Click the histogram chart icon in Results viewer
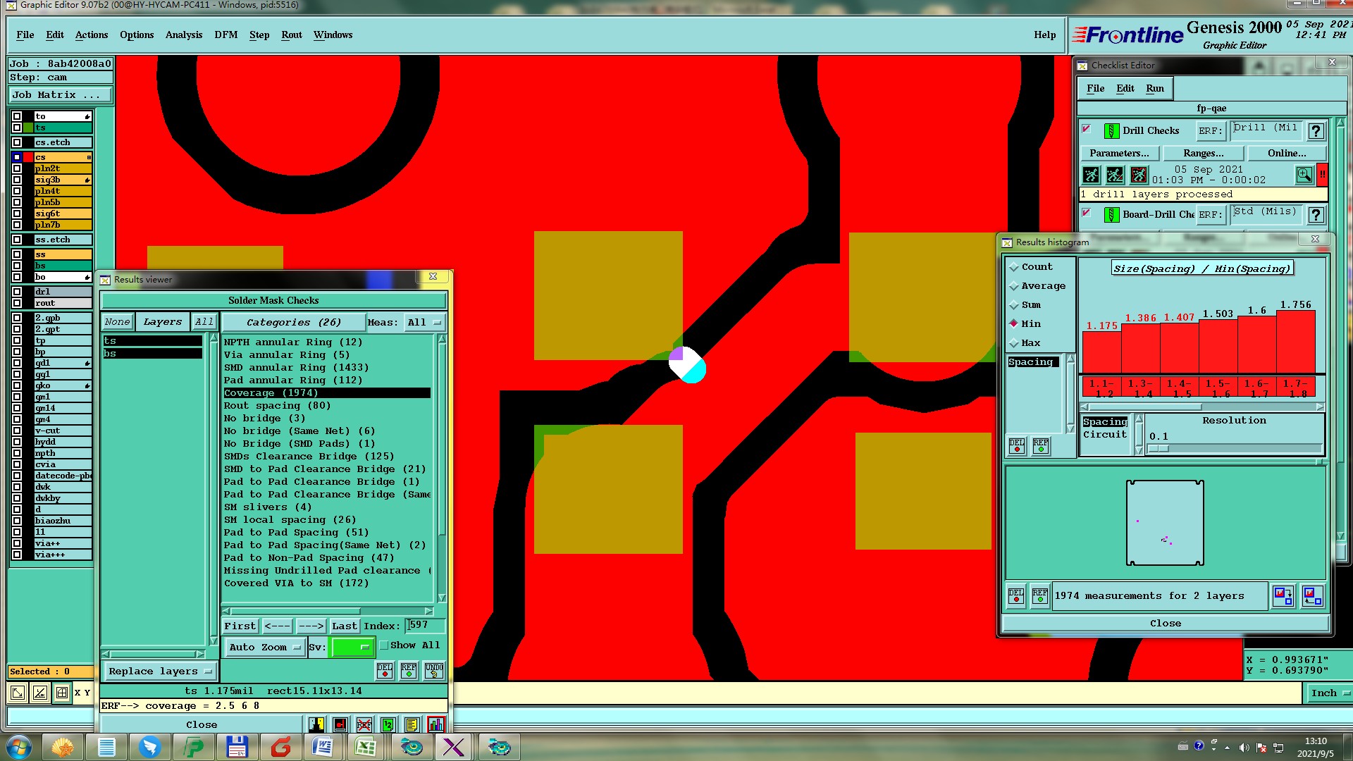Screen dimensions: 1353x761 coord(436,724)
